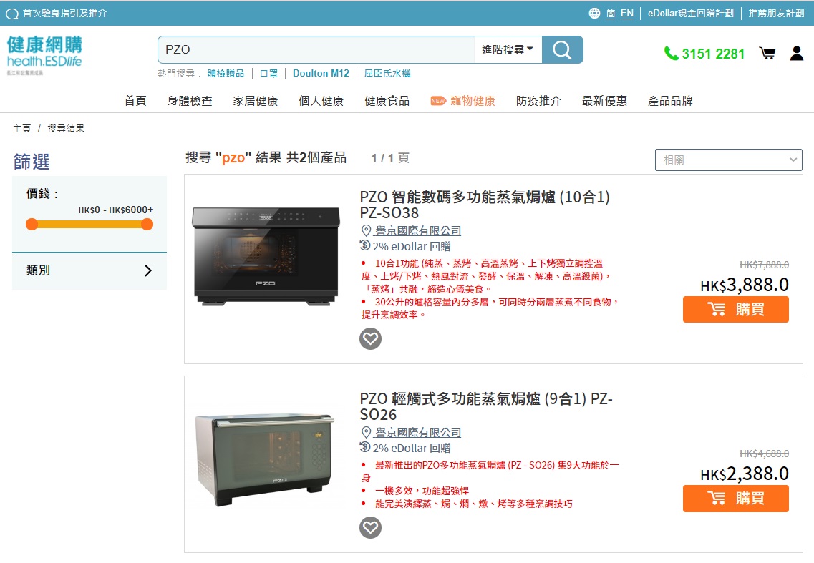
Task: Open 譽京國際有限公司 seller link for PZ-SO38
Action: click(418, 230)
